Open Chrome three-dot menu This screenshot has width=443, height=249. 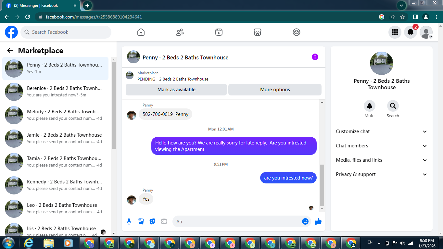[436, 17]
